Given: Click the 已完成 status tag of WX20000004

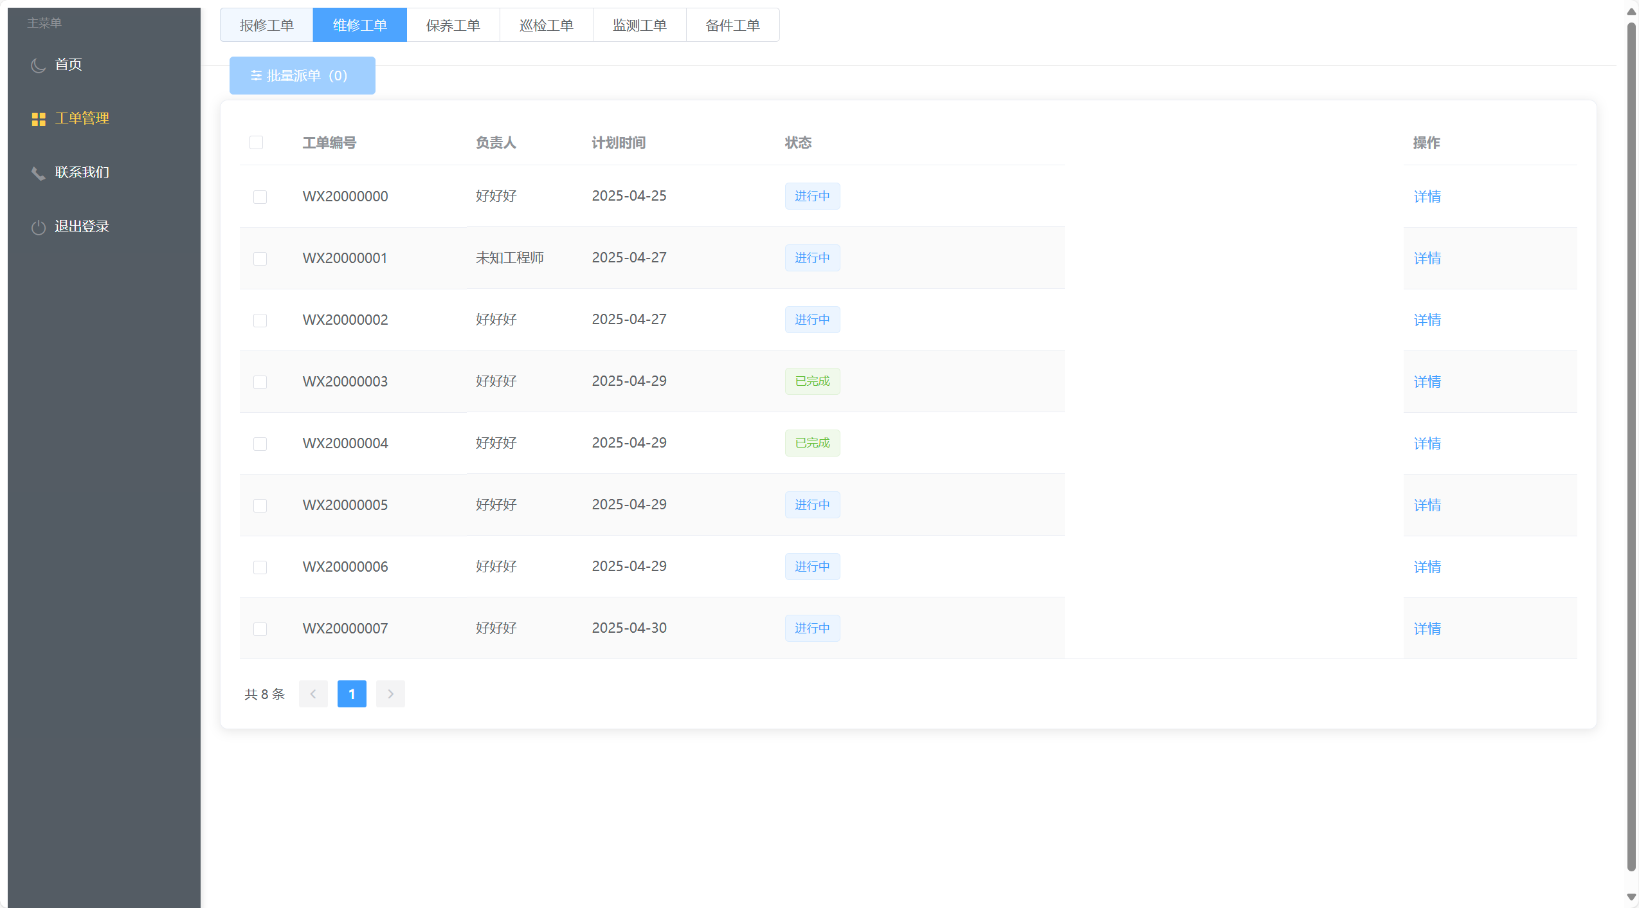Looking at the screenshot, I should click(812, 443).
